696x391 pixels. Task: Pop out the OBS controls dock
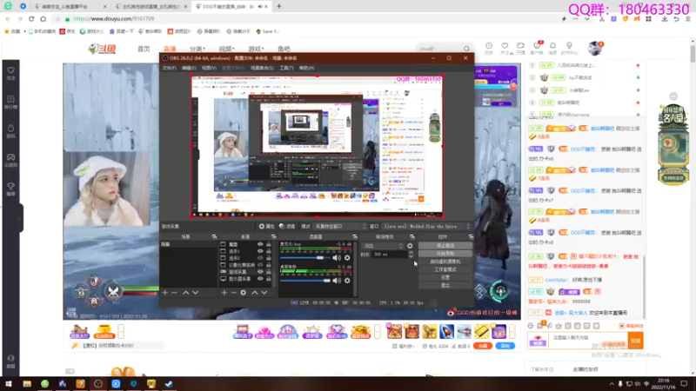[471, 236]
